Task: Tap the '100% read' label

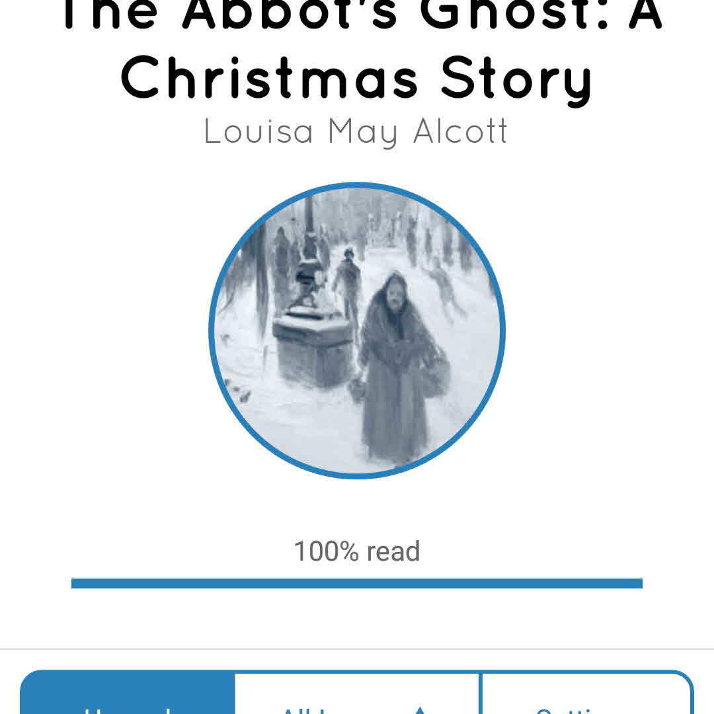Action: [357, 551]
